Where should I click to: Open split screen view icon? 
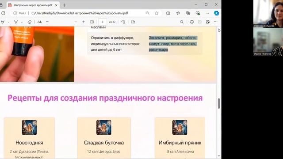pos(168,13)
